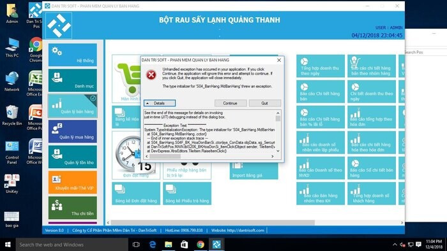
Task: Open the Control Panel desktop icon
Action: [x=11, y=152]
